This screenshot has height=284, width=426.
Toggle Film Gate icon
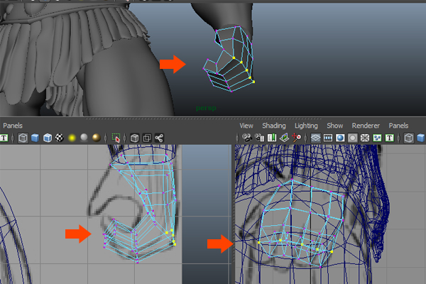click(x=328, y=138)
